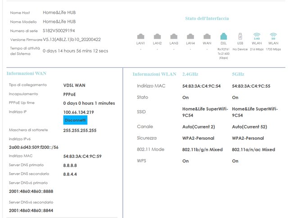Click the 5GHz channel value Auto(Current 52)
The height and width of the screenshot is (218, 289).
tap(251, 126)
